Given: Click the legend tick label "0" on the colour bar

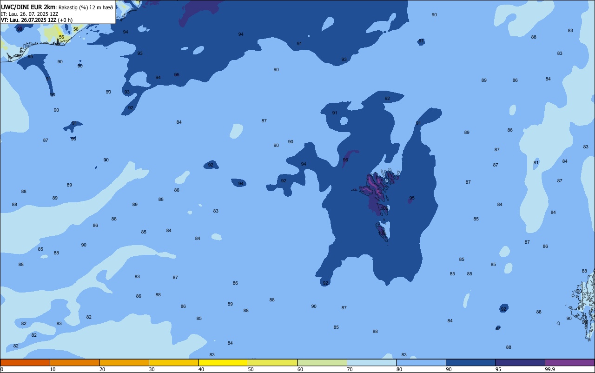Looking at the screenshot, I should [x=2, y=369].
